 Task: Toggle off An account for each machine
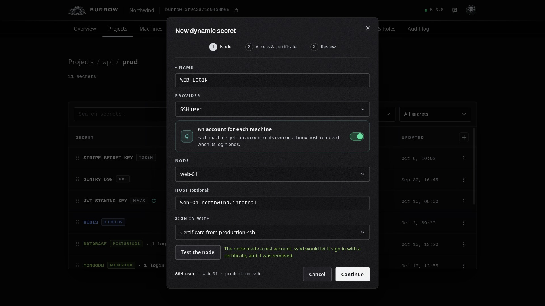pyautogui.click(x=357, y=137)
